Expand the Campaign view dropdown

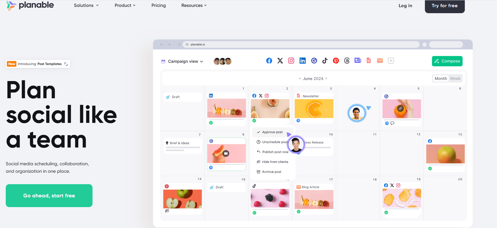[x=185, y=61]
